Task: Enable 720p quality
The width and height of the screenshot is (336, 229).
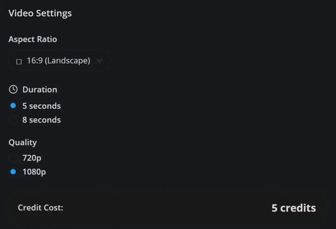Action: click(x=31, y=158)
